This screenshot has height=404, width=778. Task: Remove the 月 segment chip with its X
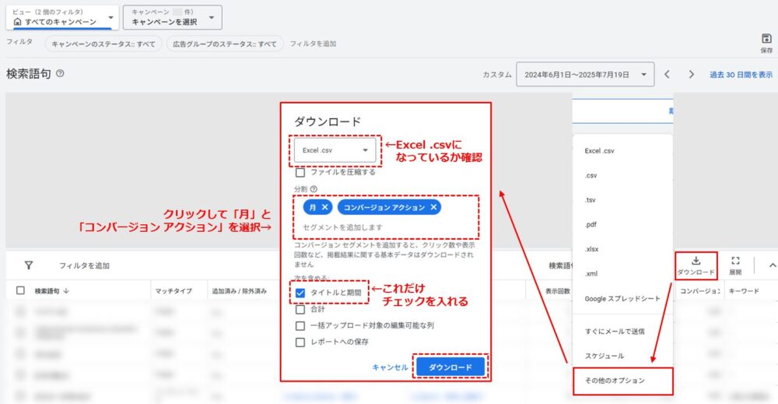click(x=324, y=207)
